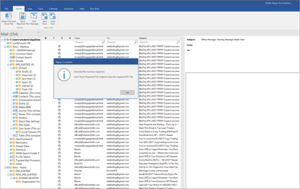The width and height of the screenshot is (300, 189).
Task: Toggle the Spam (5) checkbox
Action: 17,82
